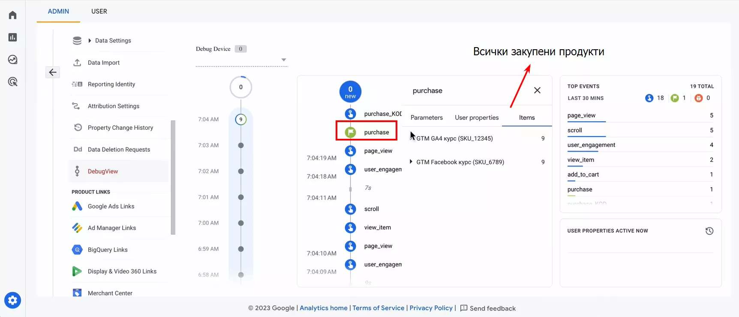Click the view_item event icon
The width and height of the screenshot is (739, 317).
tap(351, 227)
